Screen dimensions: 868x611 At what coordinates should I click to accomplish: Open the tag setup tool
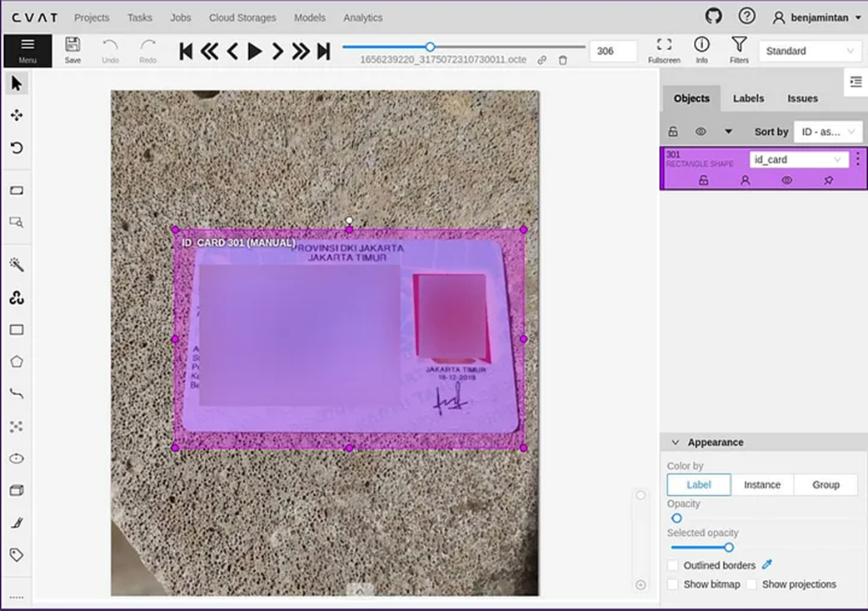point(16,555)
